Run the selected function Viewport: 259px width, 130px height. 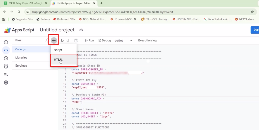click(x=90, y=41)
